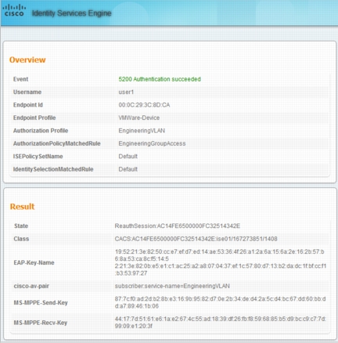Click the cisco-av-pair label
338x343 pixels.
31,286
